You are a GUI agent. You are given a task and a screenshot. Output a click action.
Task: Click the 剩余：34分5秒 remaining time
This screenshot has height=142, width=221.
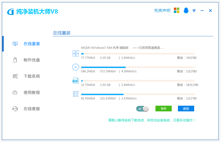[x=187, y=58]
